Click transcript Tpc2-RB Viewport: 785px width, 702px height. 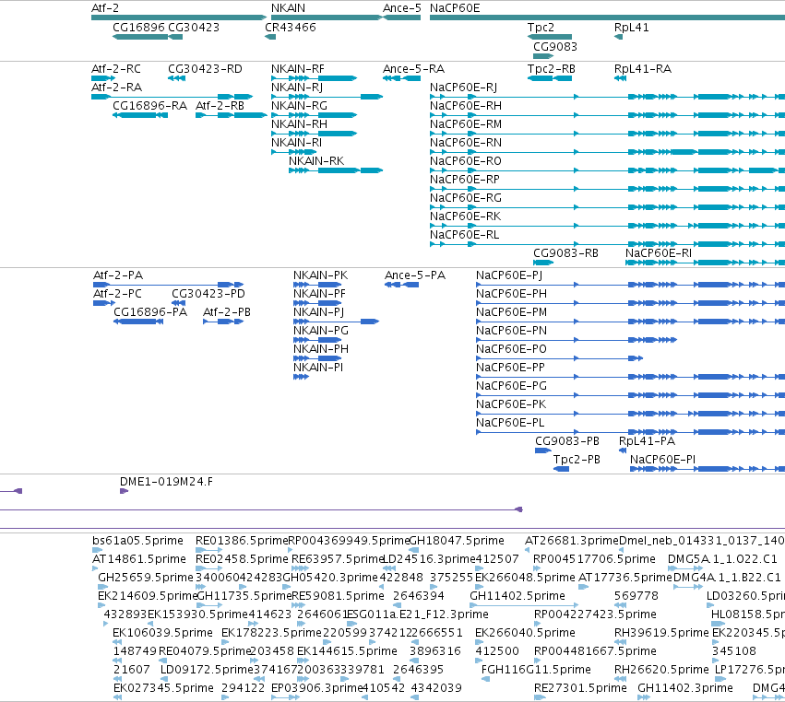point(552,69)
